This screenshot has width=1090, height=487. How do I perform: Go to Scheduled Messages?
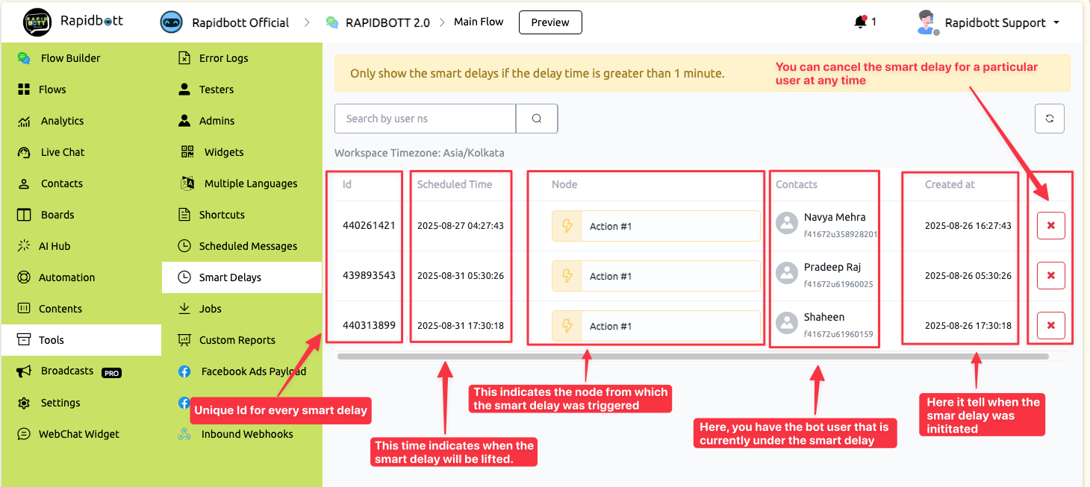click(248, 246)
